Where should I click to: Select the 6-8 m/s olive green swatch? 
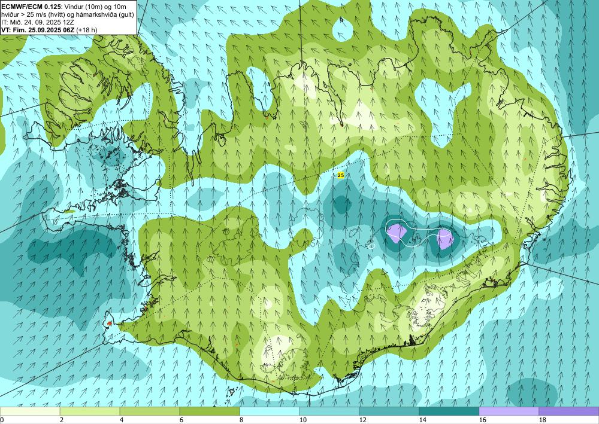coord(209,411)
